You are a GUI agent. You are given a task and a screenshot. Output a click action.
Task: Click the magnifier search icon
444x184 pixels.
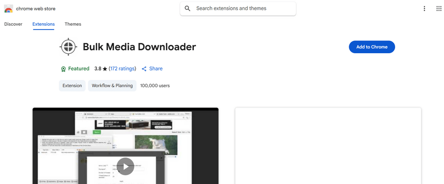[x=187, y=8]
